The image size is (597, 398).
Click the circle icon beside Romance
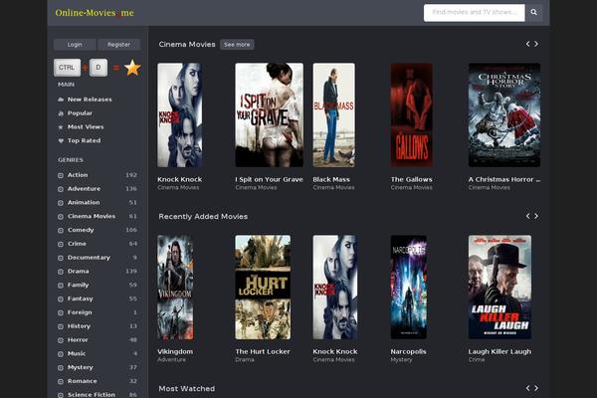tap(60, 381)
